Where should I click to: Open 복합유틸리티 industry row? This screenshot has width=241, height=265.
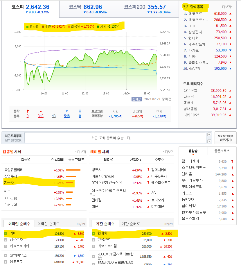14,170
